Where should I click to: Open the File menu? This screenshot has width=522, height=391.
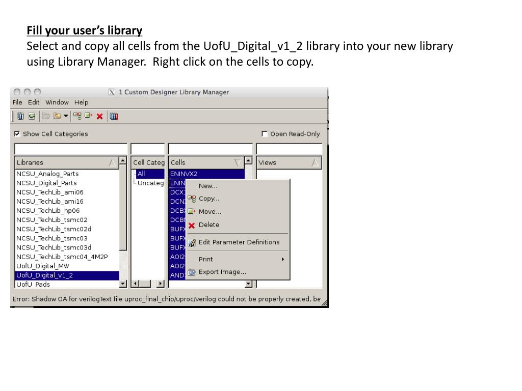point(17,102)
